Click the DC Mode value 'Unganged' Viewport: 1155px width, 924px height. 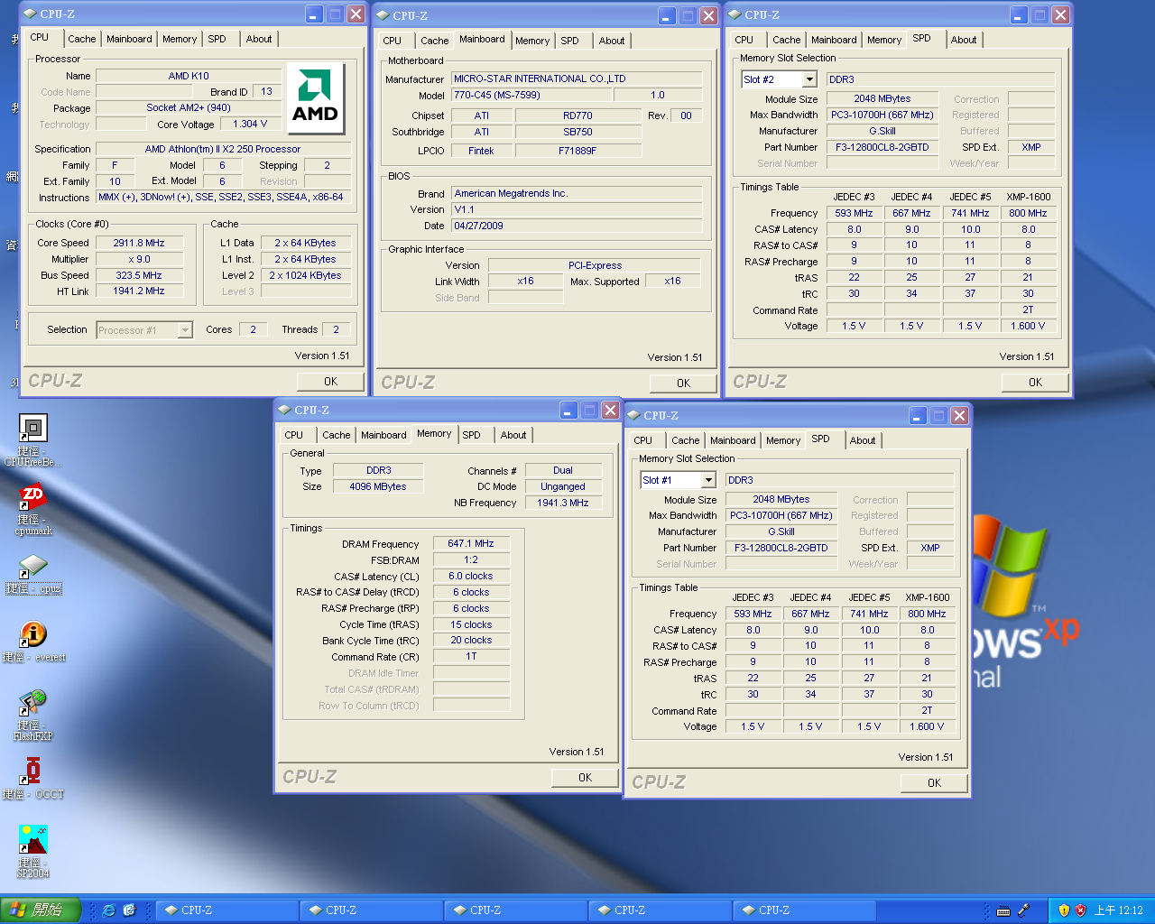pos(563,486)
